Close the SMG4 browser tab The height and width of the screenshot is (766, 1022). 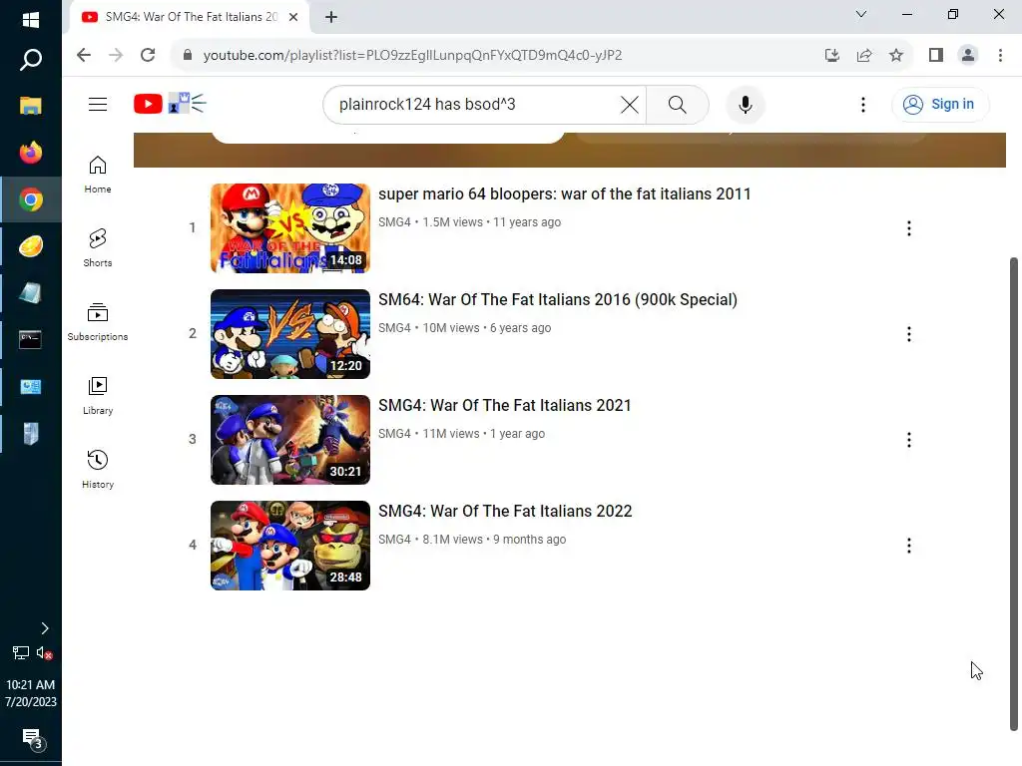(x=293, y=17)
